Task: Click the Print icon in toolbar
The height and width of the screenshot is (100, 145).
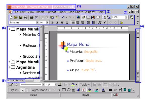Action: click(31, 17)
